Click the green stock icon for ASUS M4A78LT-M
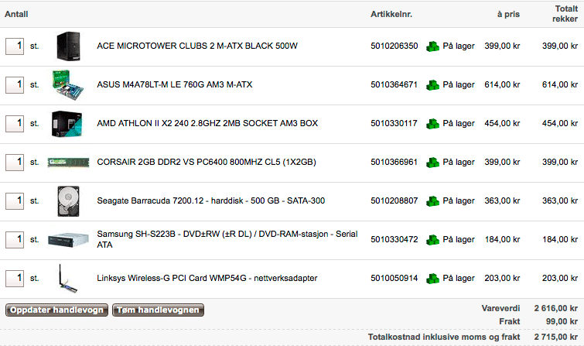Screen dimensions: 584x346 (x=432, y=85)
